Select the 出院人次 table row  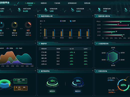click(65, 64)
